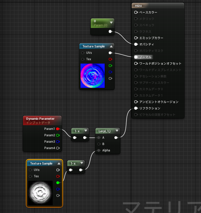Click the Param (0) node output pin
This screenshot has width=201, height=213.
coord(110,32)
